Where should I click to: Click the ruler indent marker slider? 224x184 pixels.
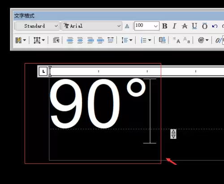[x=50, y=71]
